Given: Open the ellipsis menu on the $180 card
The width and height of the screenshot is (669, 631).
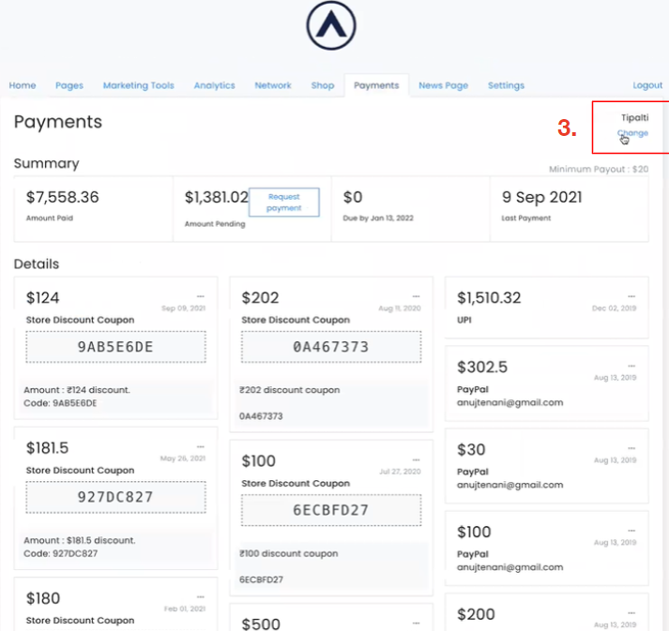Looking at the screenshot, I should tap(200, 596).
